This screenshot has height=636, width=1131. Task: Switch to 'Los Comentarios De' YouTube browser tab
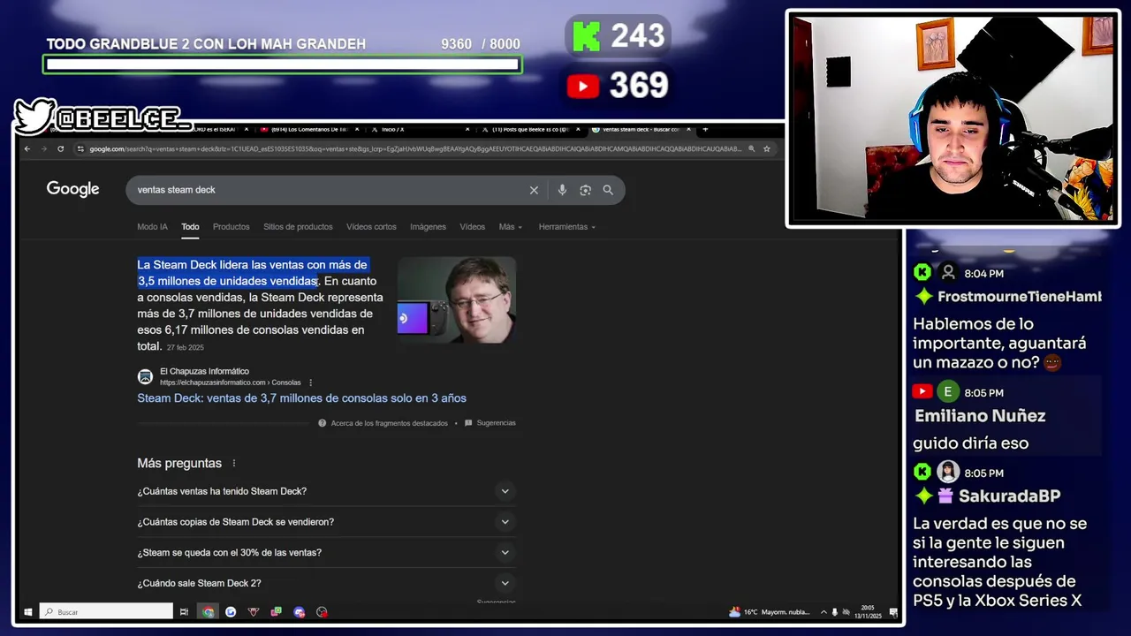coord(309,129)
